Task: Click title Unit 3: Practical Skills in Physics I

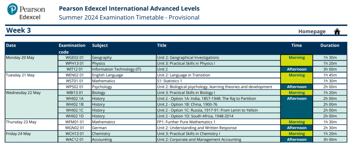Action: pos(186,63)
